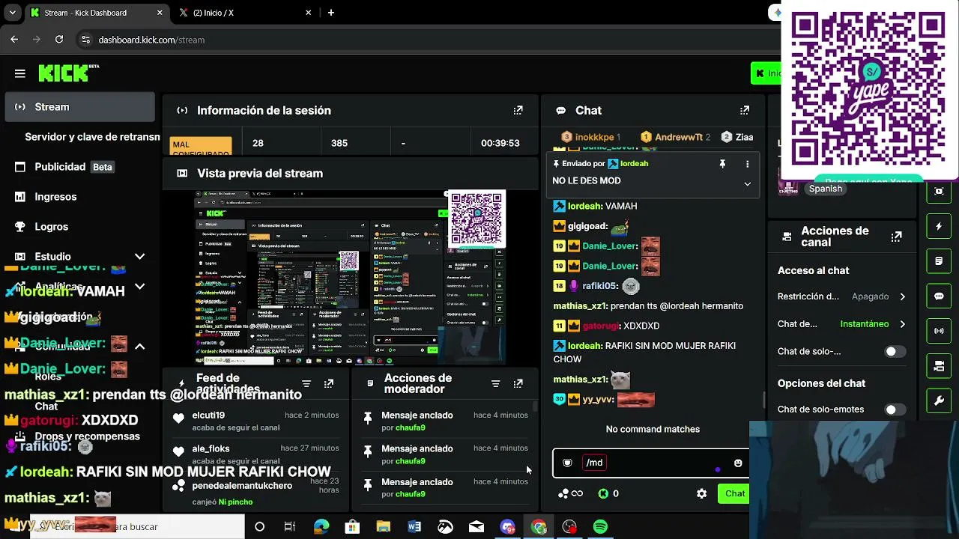Open Publicidad Beta in sidebar
959x539 pixels.
point(80,167)
